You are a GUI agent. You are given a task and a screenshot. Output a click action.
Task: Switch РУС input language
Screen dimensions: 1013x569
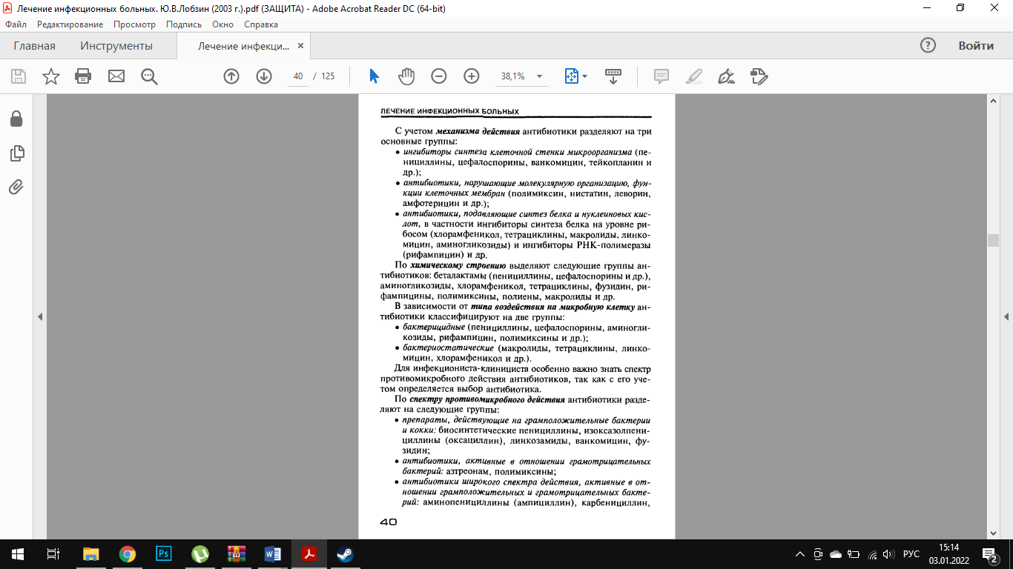tap(911, 554)
